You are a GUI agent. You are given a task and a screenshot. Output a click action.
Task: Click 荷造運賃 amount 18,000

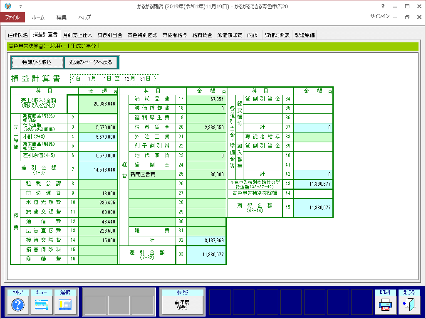(x=98, y=194)
